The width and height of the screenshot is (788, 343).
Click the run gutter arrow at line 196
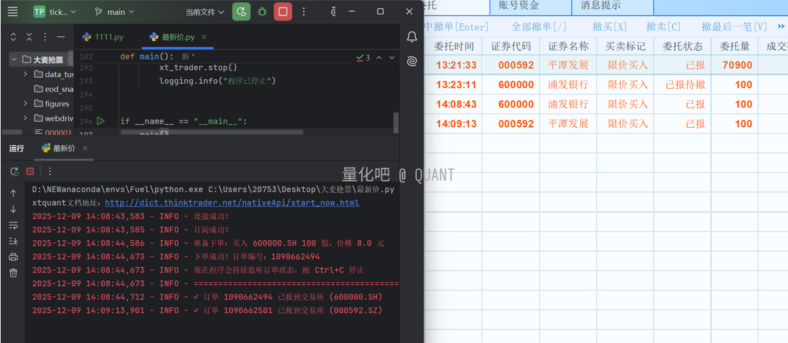coord(101,121)
